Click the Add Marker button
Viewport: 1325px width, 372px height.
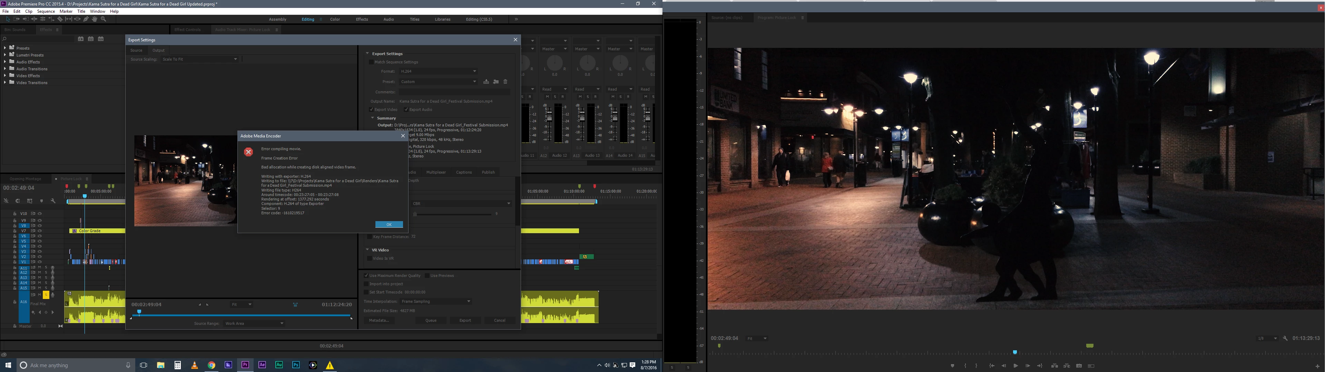pyautogui.click(x=953, y=366)
